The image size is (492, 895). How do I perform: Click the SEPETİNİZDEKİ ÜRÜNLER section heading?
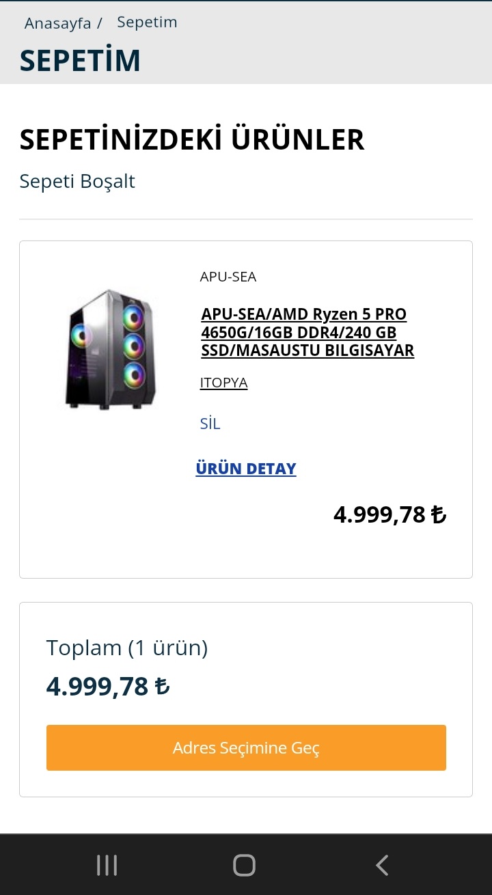coord(192,140)
